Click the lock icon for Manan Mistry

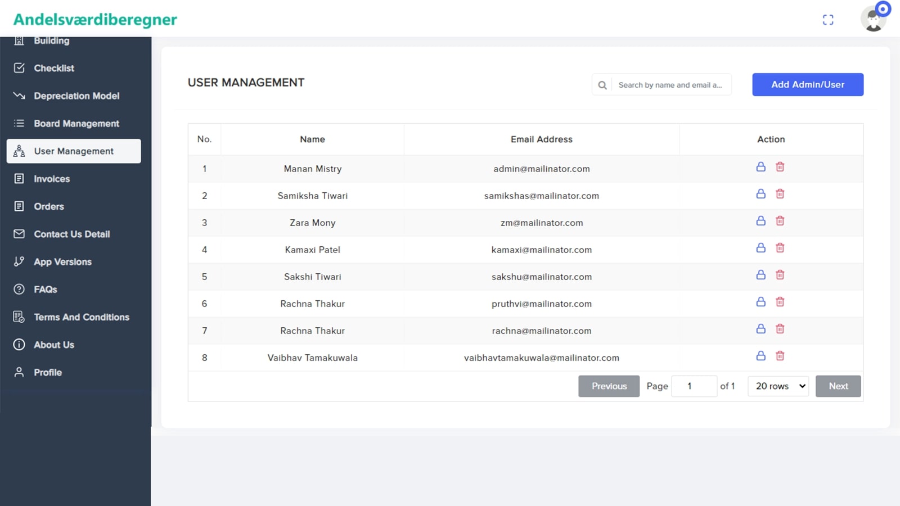tap(760, 167)
